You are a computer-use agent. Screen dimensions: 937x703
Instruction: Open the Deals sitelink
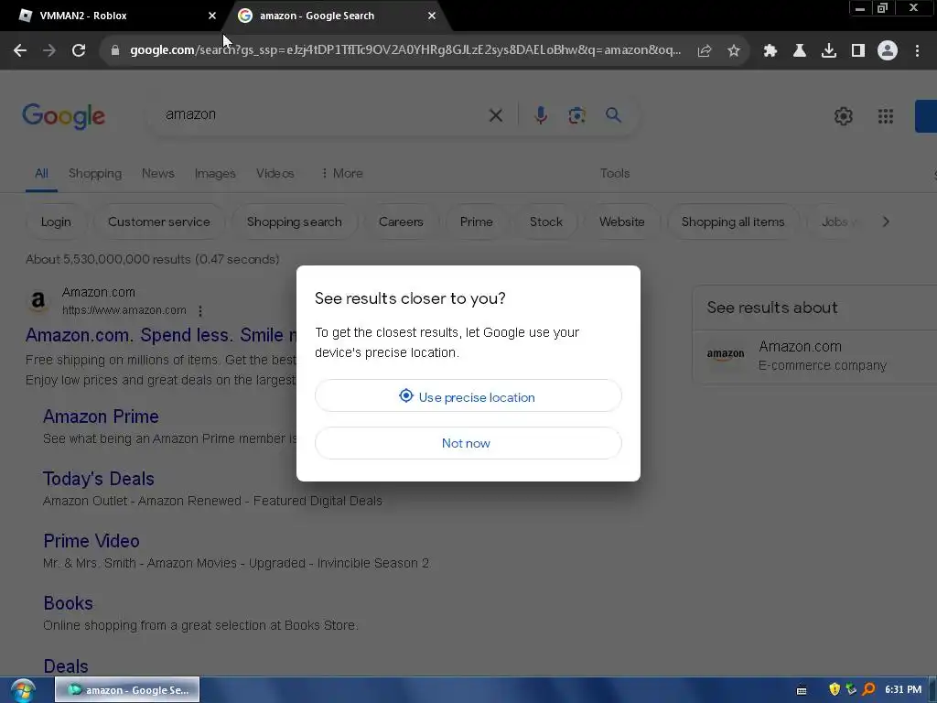[66, 666]
